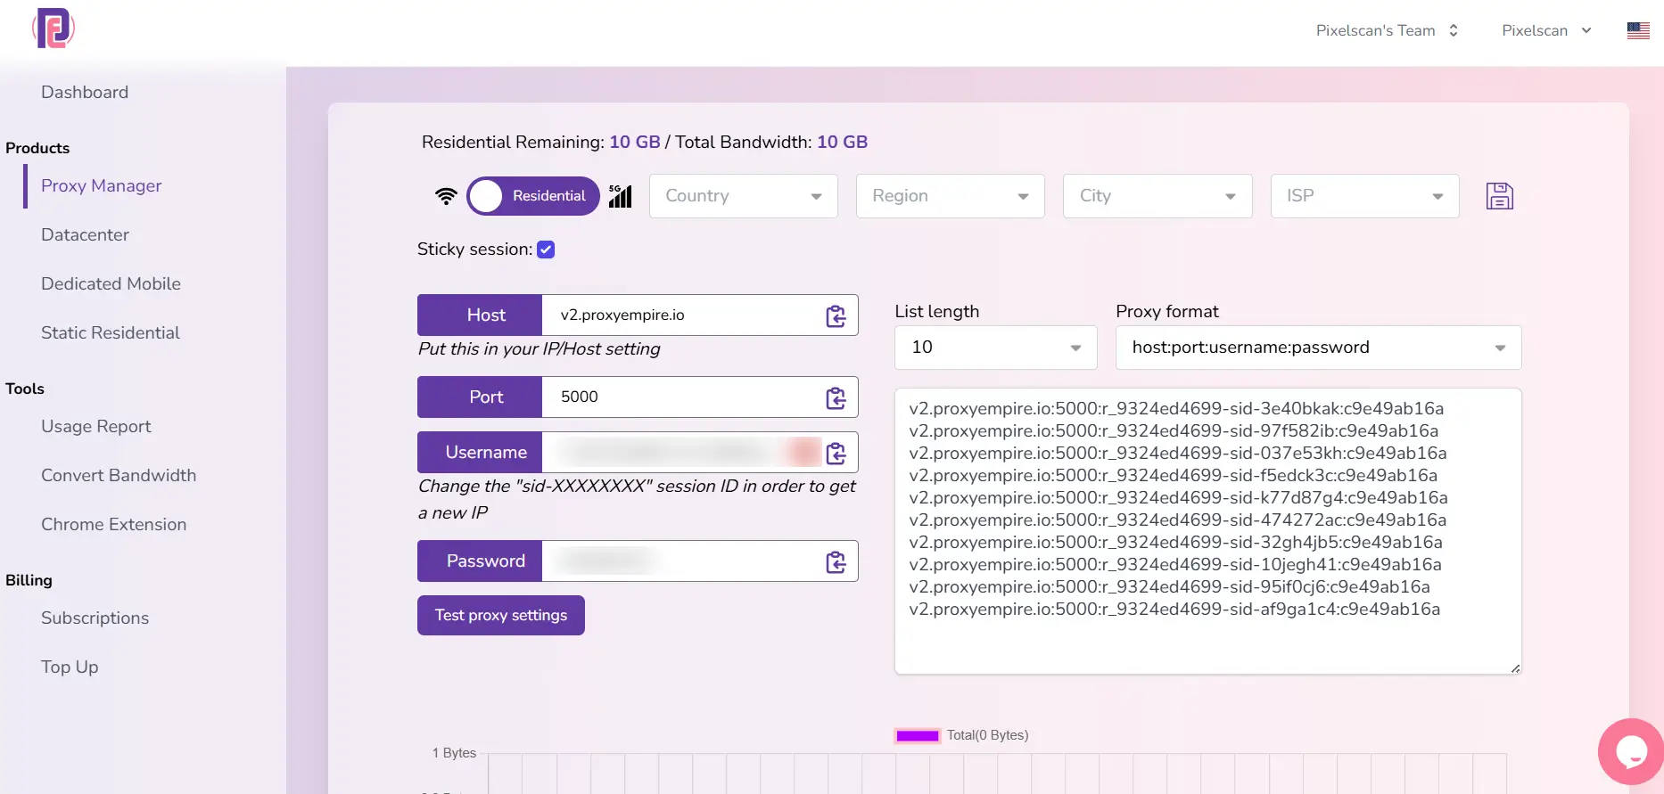Open Dedicated Mobile page
1664x794 pixels.
(111, 283)
